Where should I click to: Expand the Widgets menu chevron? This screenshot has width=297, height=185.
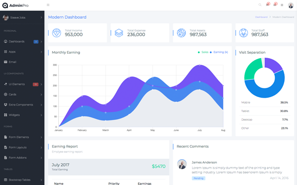[x=41, y=115]
